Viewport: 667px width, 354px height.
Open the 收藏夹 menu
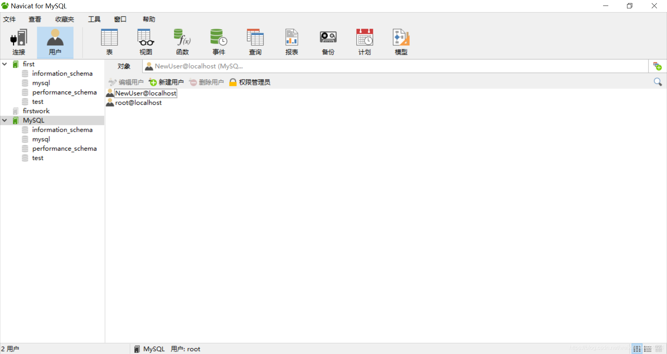[x=65, y=19]
